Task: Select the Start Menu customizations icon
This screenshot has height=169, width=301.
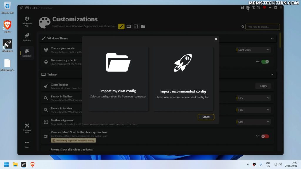Action: pyautogui.click(x=136, y=26)
